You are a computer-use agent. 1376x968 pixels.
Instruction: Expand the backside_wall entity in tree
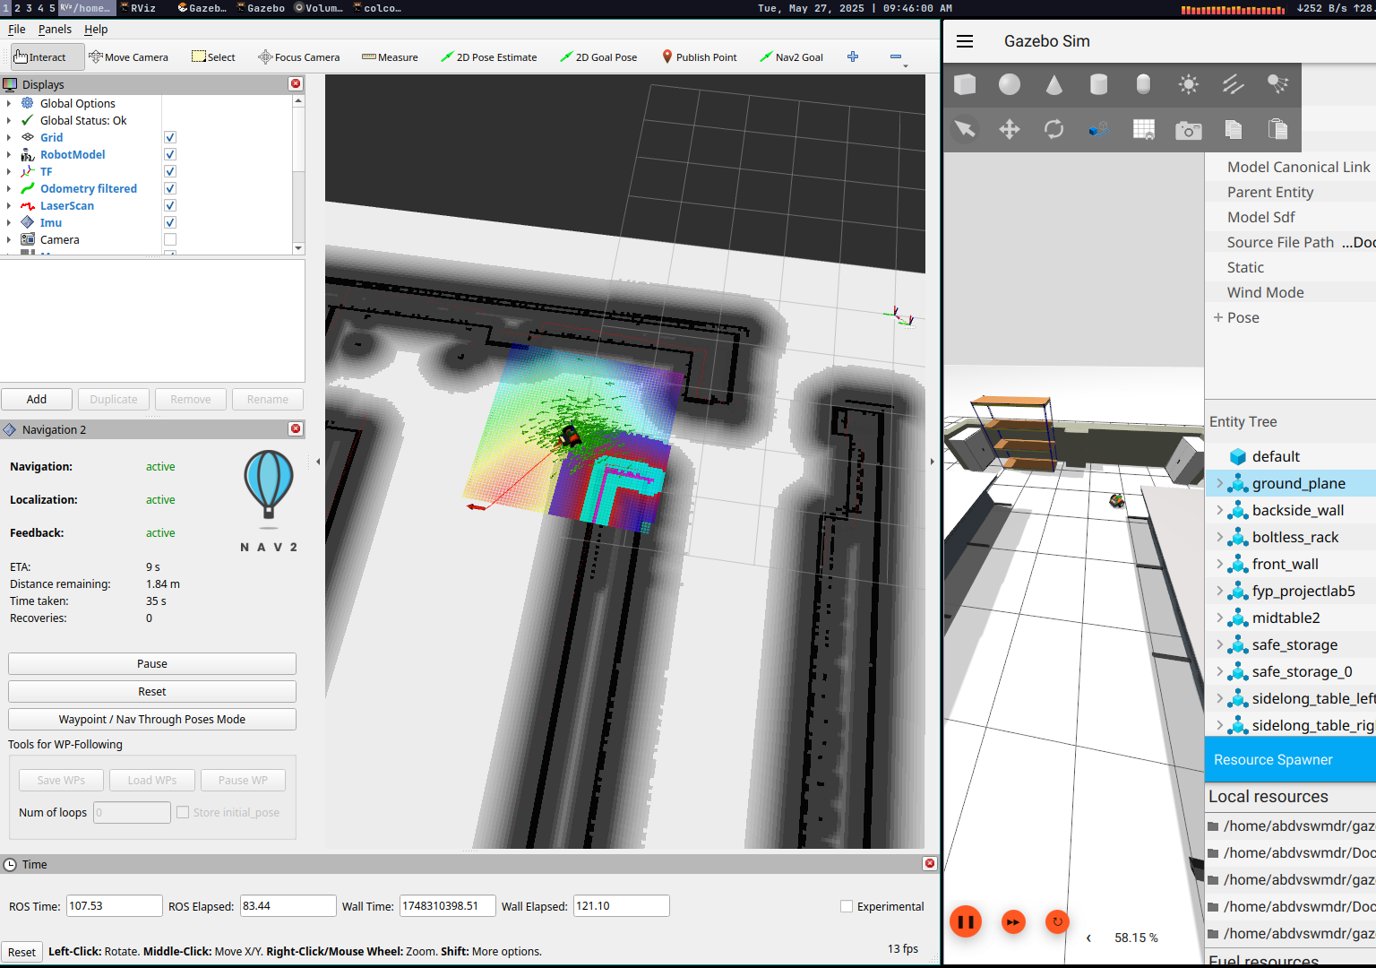(1219, 510)
